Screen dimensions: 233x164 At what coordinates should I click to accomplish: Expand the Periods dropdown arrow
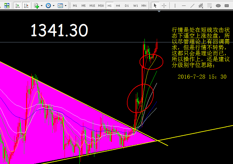tap(53, 6)
